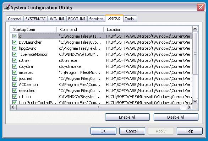Click the c:\Program Files\Hewl... command cell

pyautogui.click(x=80, y=48)
